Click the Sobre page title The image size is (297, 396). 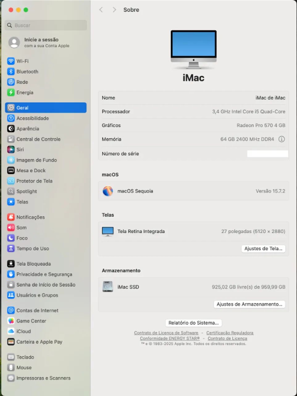pos(131,10)
